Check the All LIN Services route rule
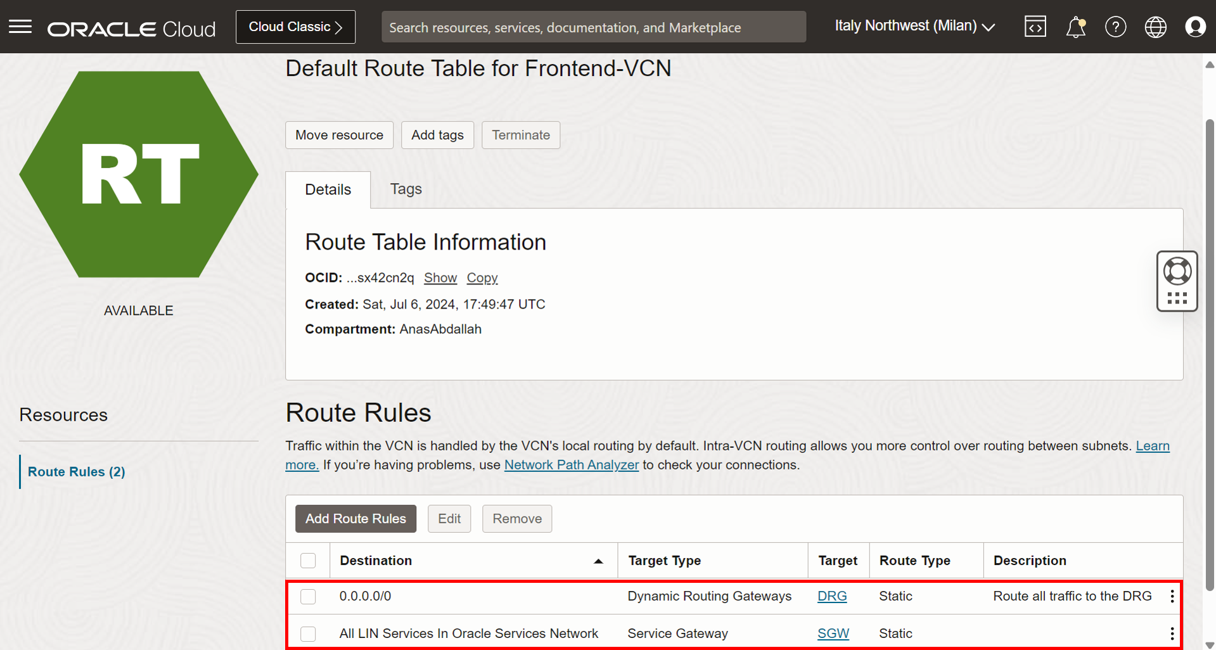 click(308, 634)
